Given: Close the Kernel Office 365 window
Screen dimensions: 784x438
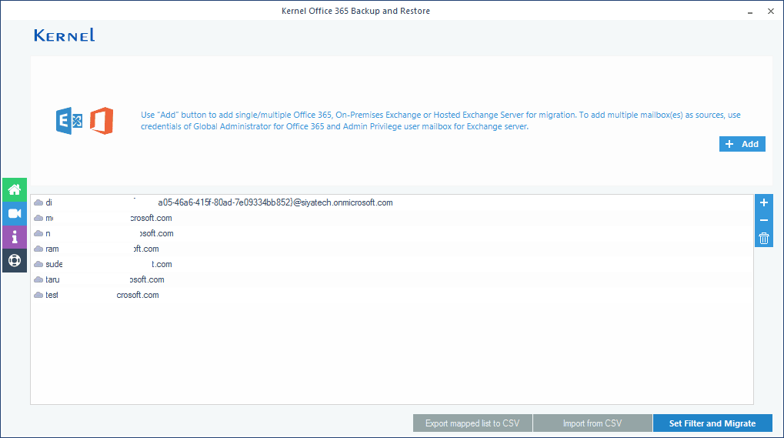Looking at the screenshot, I should click(770, 11).
